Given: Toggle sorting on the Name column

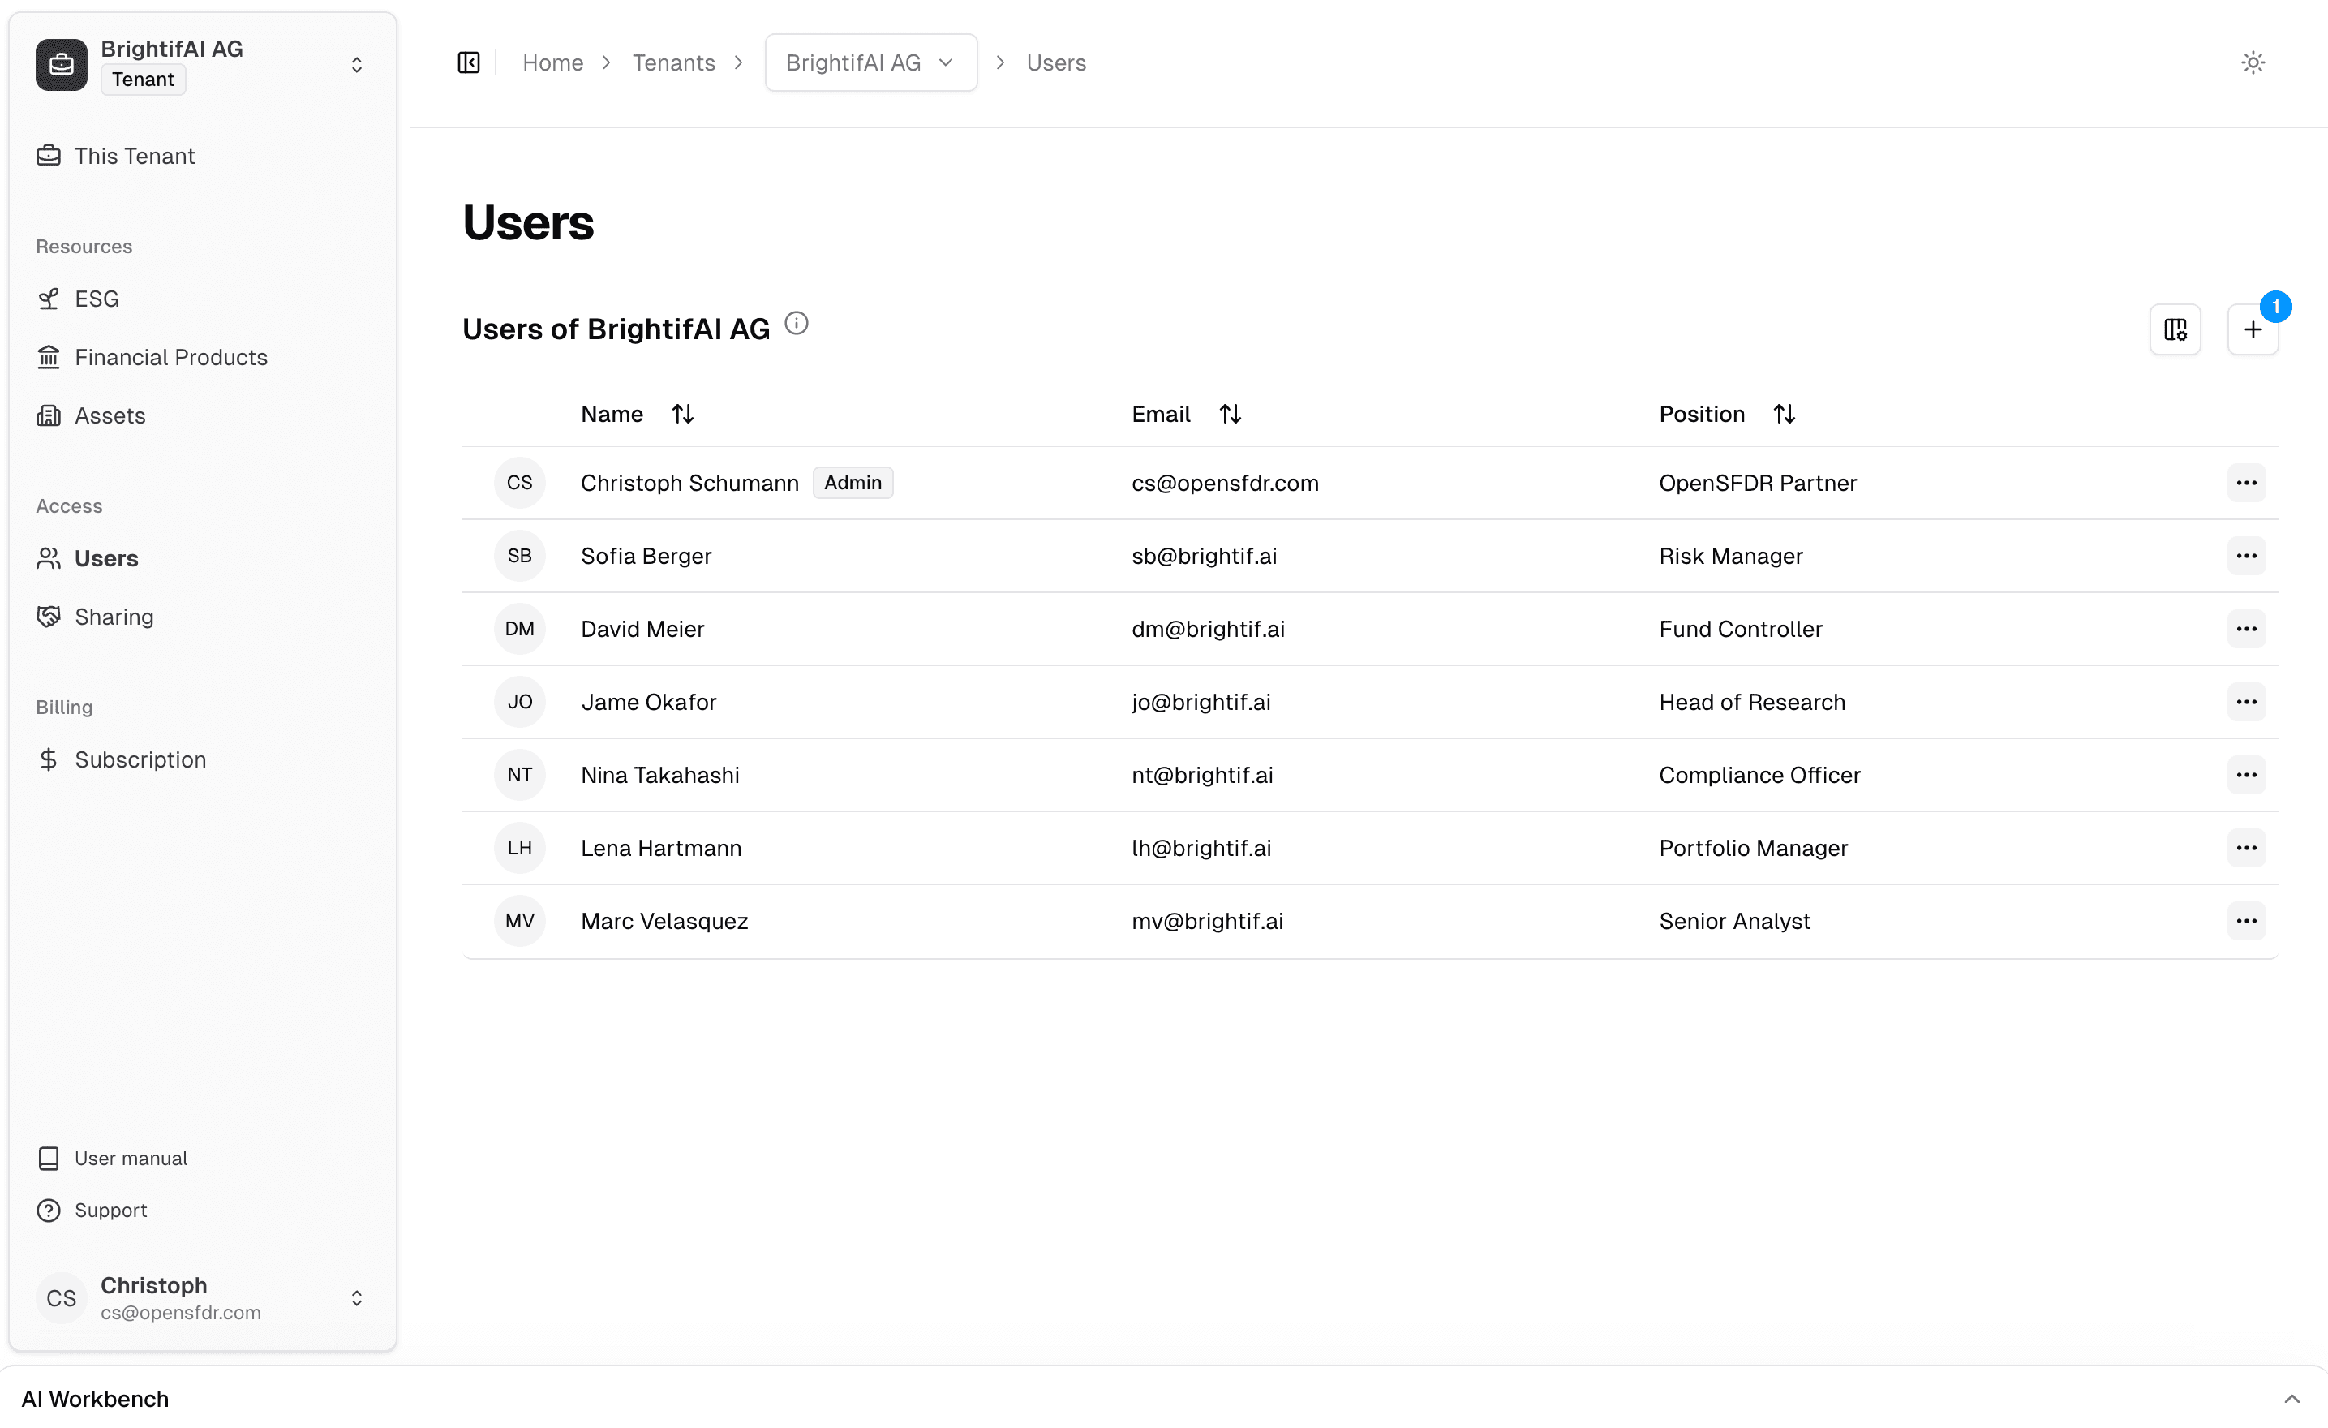Looking at the screenshot, I should 683,413.
